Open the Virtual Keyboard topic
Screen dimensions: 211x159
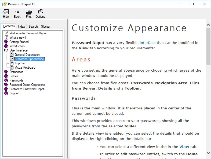[x=25, y=68]
